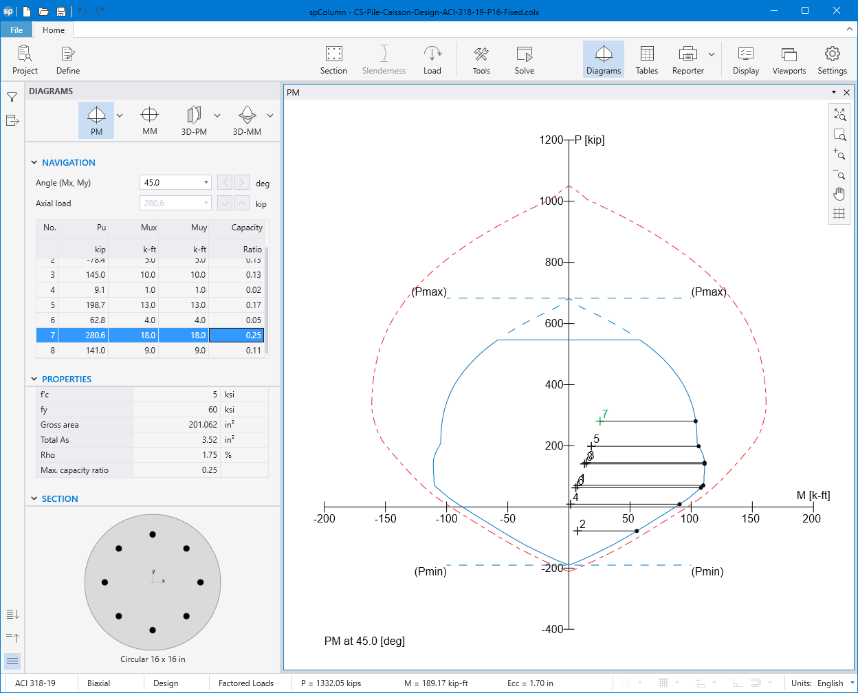Click the Capacity Ratio column header
The height and width of the screenshot is (693, 858).
(236, 239)
